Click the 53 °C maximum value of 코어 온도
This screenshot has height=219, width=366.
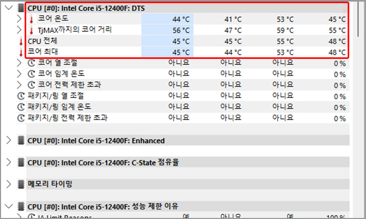tap(285, 19)
